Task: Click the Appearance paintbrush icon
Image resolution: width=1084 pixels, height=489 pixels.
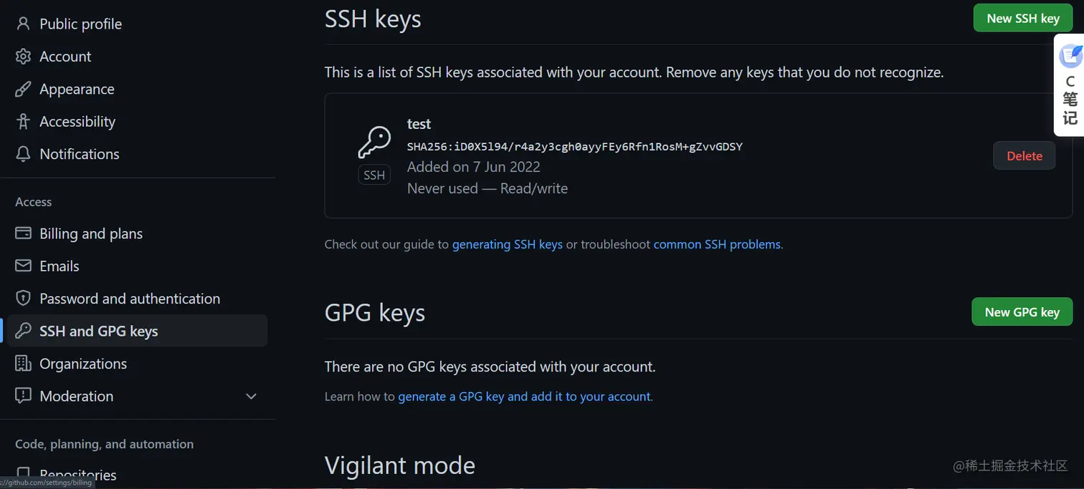Action: tap(23, 89)
